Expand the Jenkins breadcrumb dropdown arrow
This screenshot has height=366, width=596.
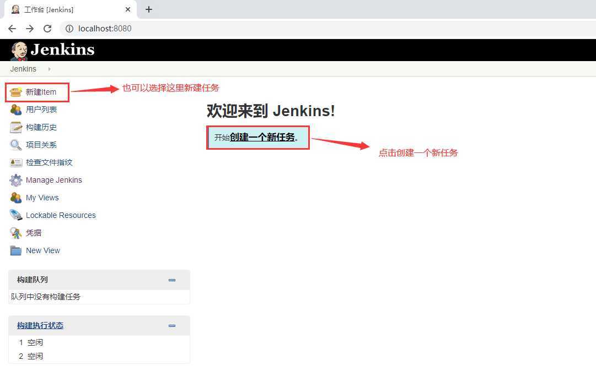point(50,69)
